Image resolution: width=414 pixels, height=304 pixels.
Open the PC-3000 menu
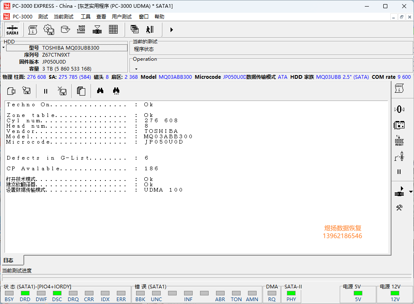coord(23,17)
